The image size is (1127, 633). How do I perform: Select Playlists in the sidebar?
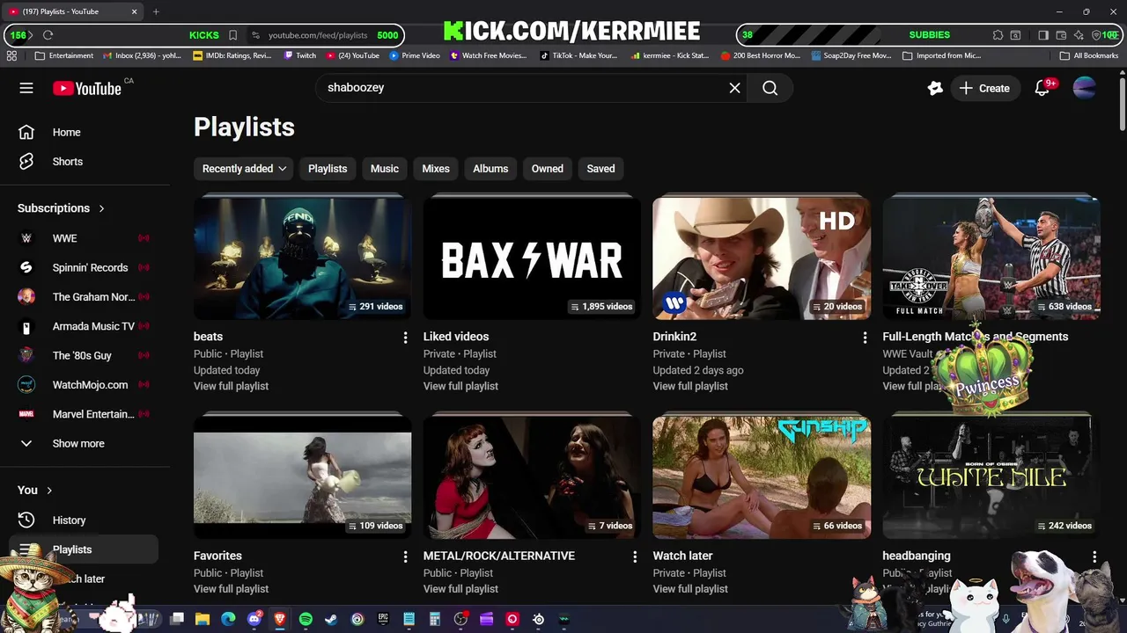[85, 549]
